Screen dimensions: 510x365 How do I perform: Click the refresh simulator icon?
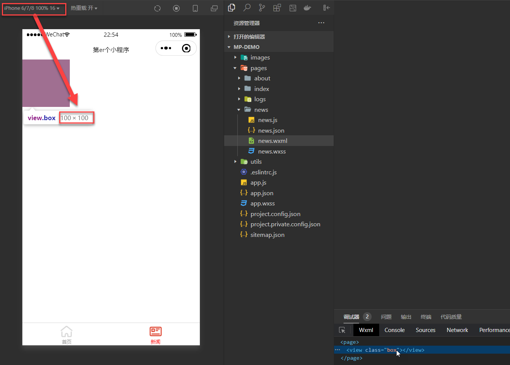click(157, 8)
